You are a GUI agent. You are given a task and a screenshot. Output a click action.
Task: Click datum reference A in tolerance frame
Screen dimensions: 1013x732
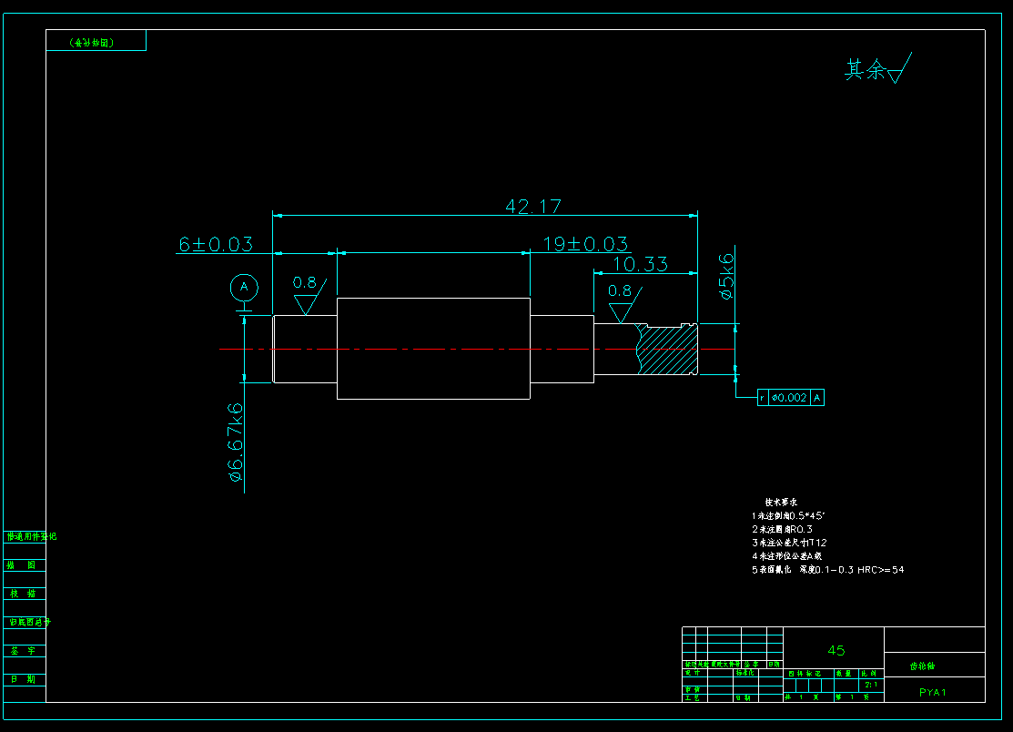point(816,397)
